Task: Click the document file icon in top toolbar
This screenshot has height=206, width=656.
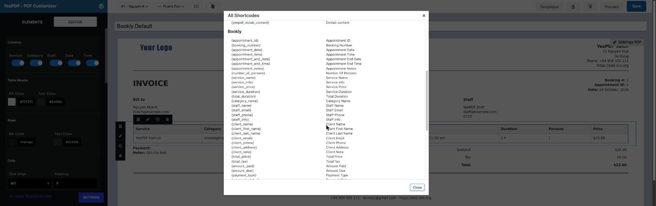Action: pos(213,6)
